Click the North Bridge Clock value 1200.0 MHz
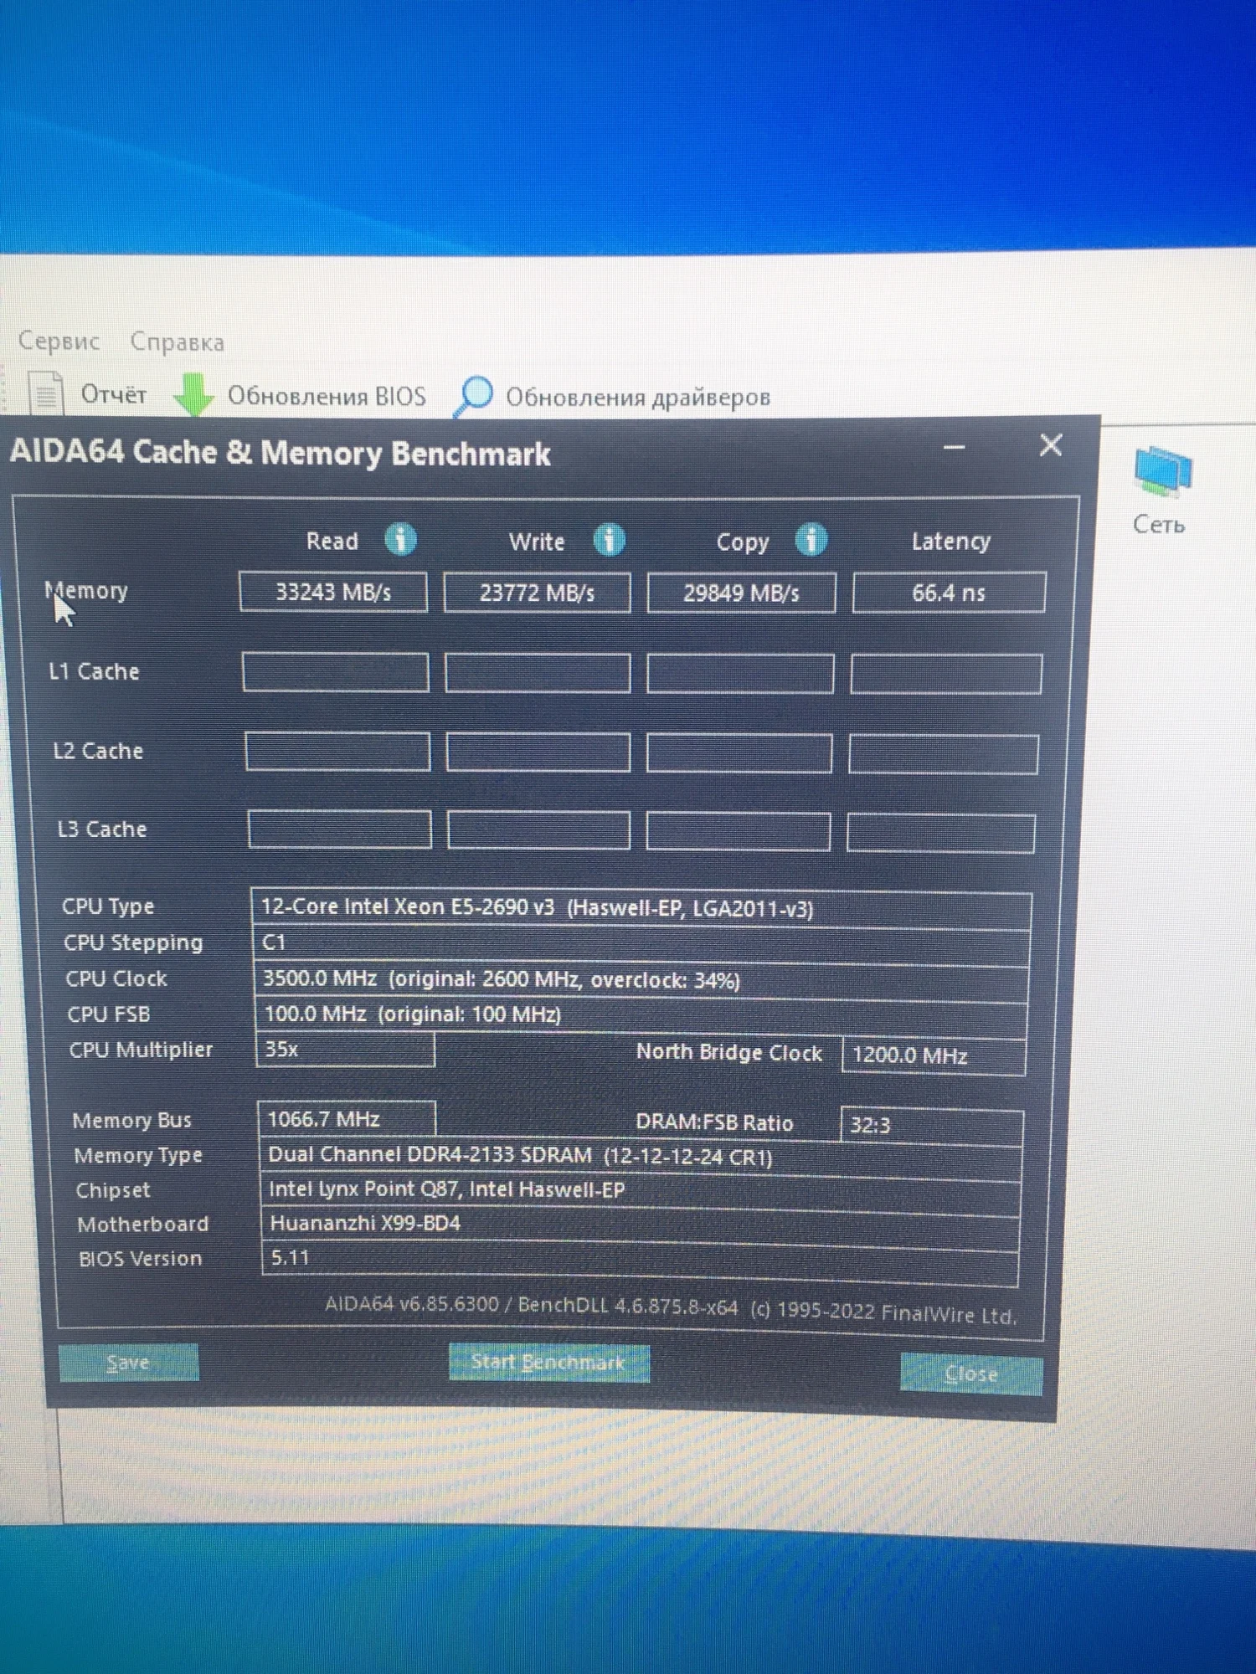The height and width of the screenshot is (1674, 1256). [x=934, y=1056]
